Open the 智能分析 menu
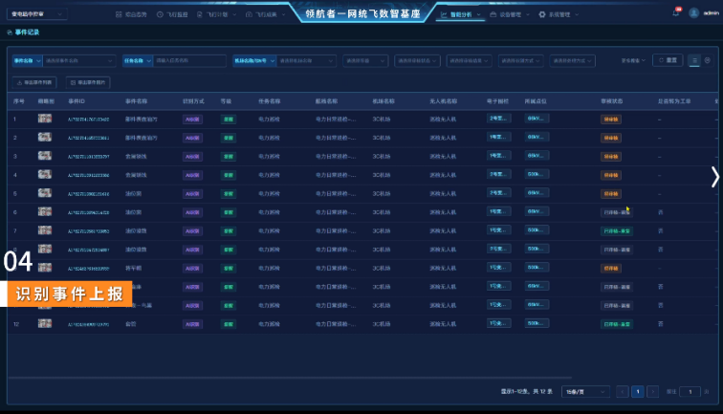This screenshot has width=723, height=414. coord(460,14)
